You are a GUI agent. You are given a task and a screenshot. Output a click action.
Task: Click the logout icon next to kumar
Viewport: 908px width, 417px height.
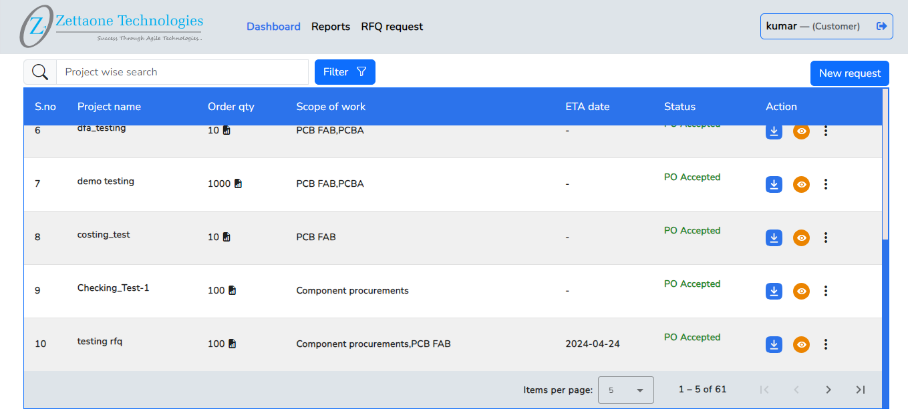(881, 26)
